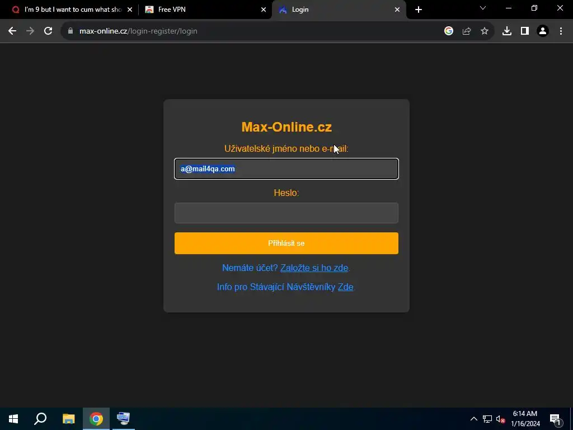The height and width of the screenshot is (430, 573).
Task: Click the Heslo password field
Action: pos(286,213)
